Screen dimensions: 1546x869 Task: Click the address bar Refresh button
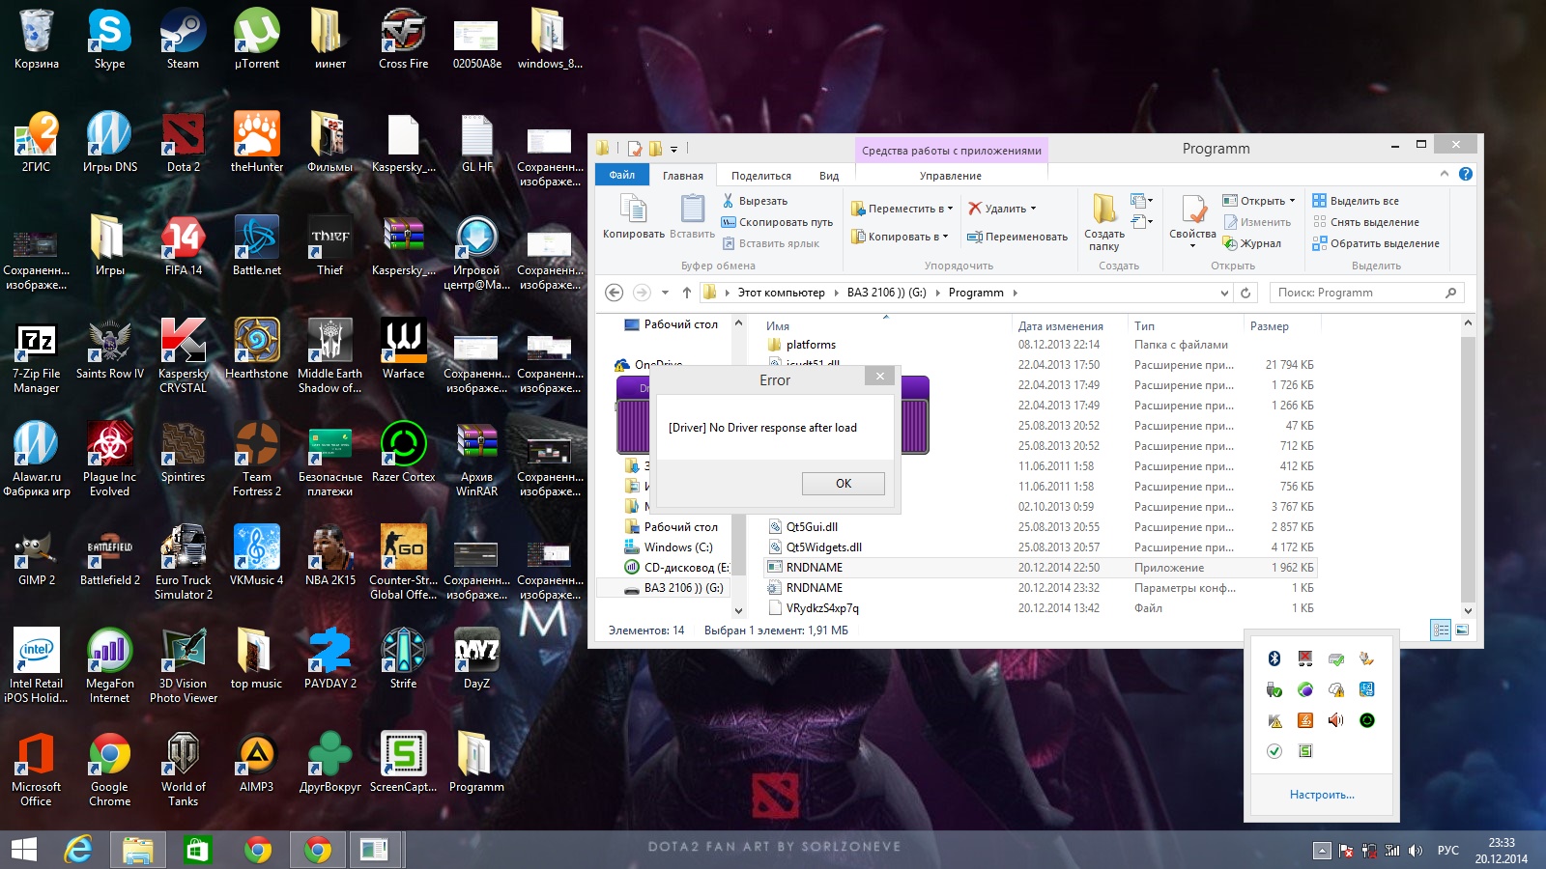[1245, 293]
